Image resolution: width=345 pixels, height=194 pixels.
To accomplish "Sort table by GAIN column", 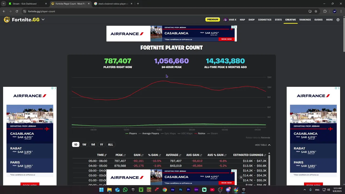I will tap(139, 155).
